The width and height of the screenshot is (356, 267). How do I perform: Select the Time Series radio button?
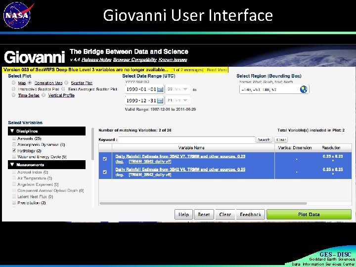[x=14, y=95]
